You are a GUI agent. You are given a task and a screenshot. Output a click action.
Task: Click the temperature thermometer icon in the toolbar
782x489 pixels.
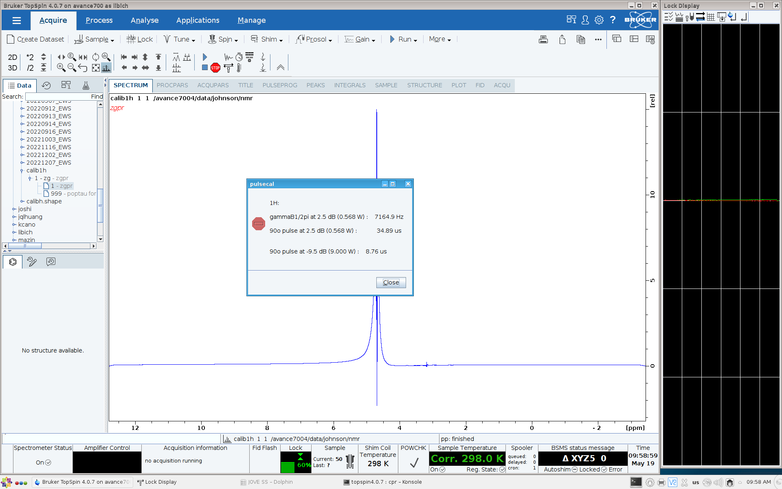(239, 68)
